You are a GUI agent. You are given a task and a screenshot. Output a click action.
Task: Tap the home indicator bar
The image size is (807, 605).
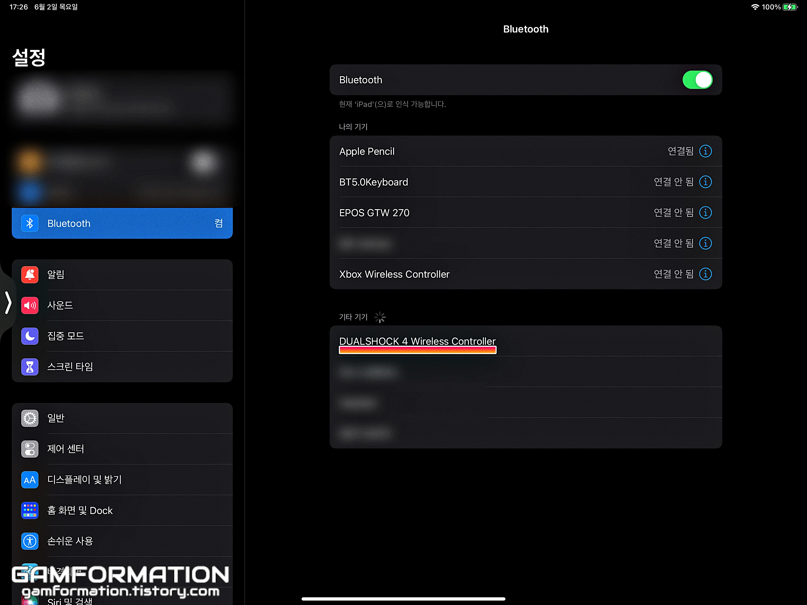tap(403, 599)
